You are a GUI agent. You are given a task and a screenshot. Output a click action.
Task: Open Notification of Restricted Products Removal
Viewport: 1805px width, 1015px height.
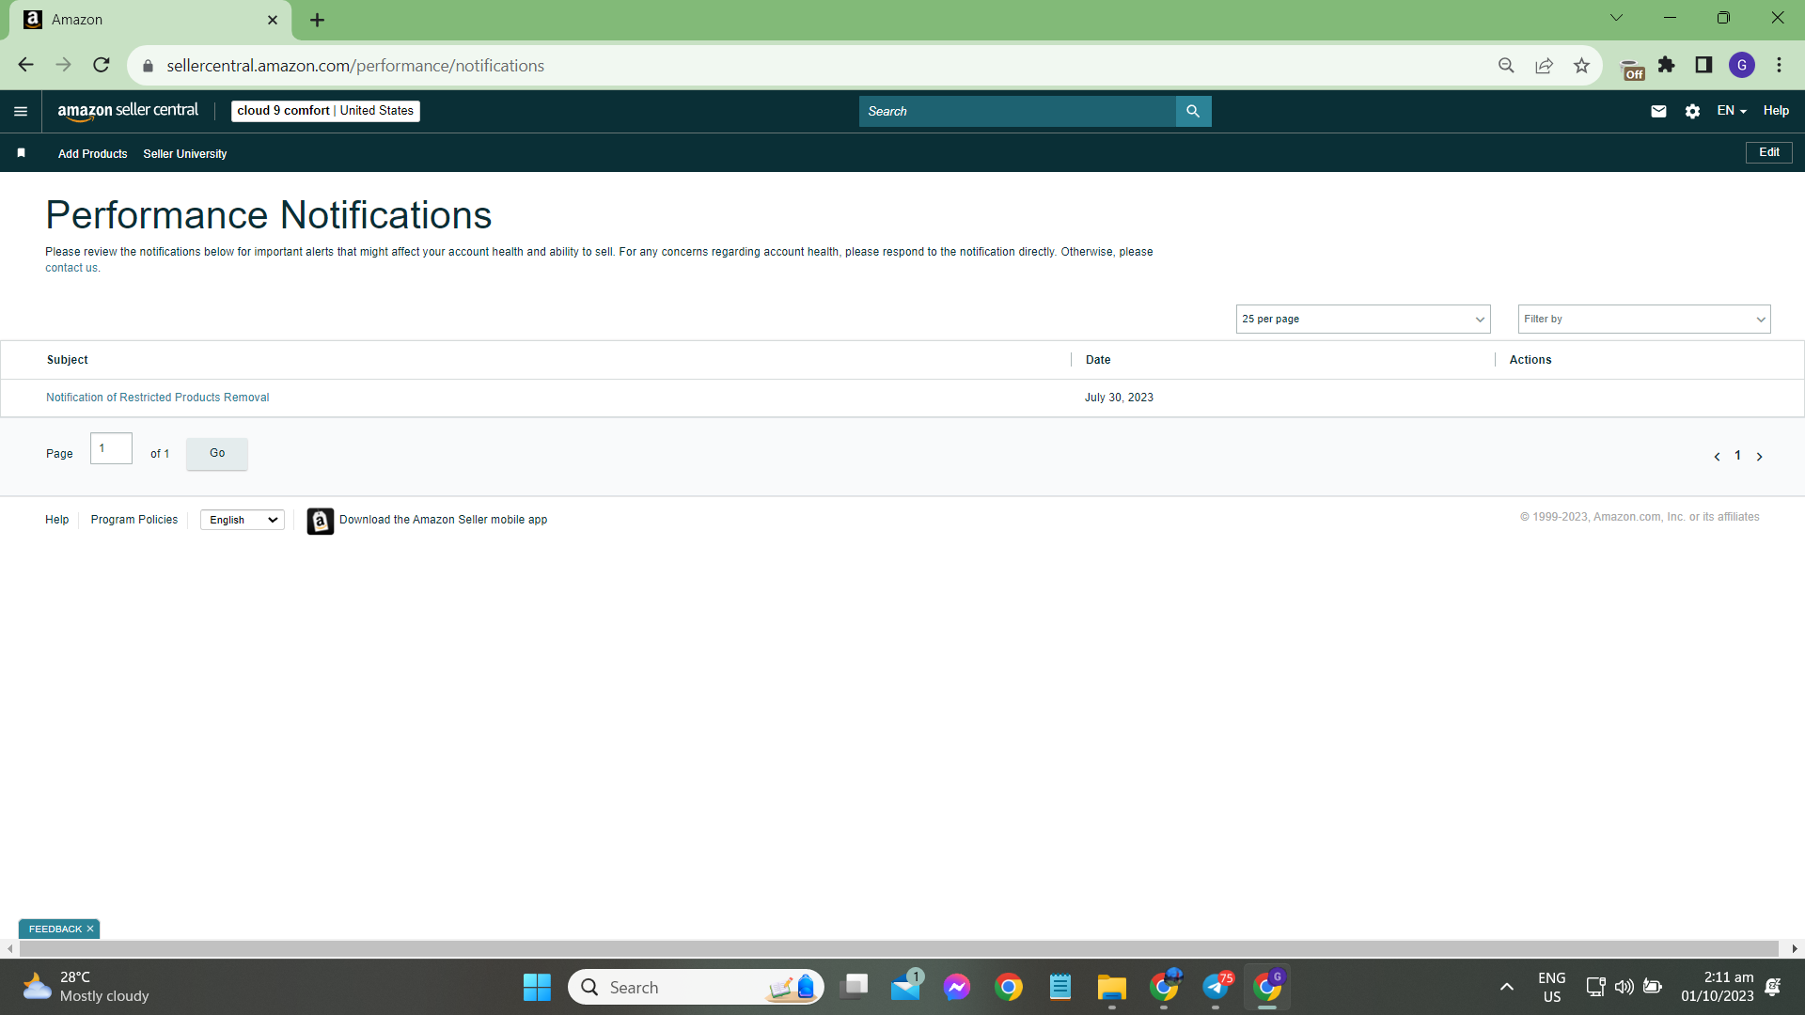158,398
